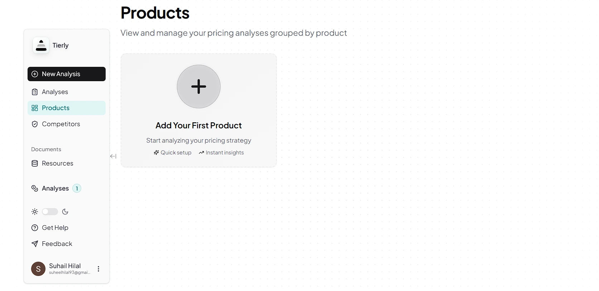Click the moon dark-mode icon
The height and width of the screenshot is (291, 599).
(65, 212)
